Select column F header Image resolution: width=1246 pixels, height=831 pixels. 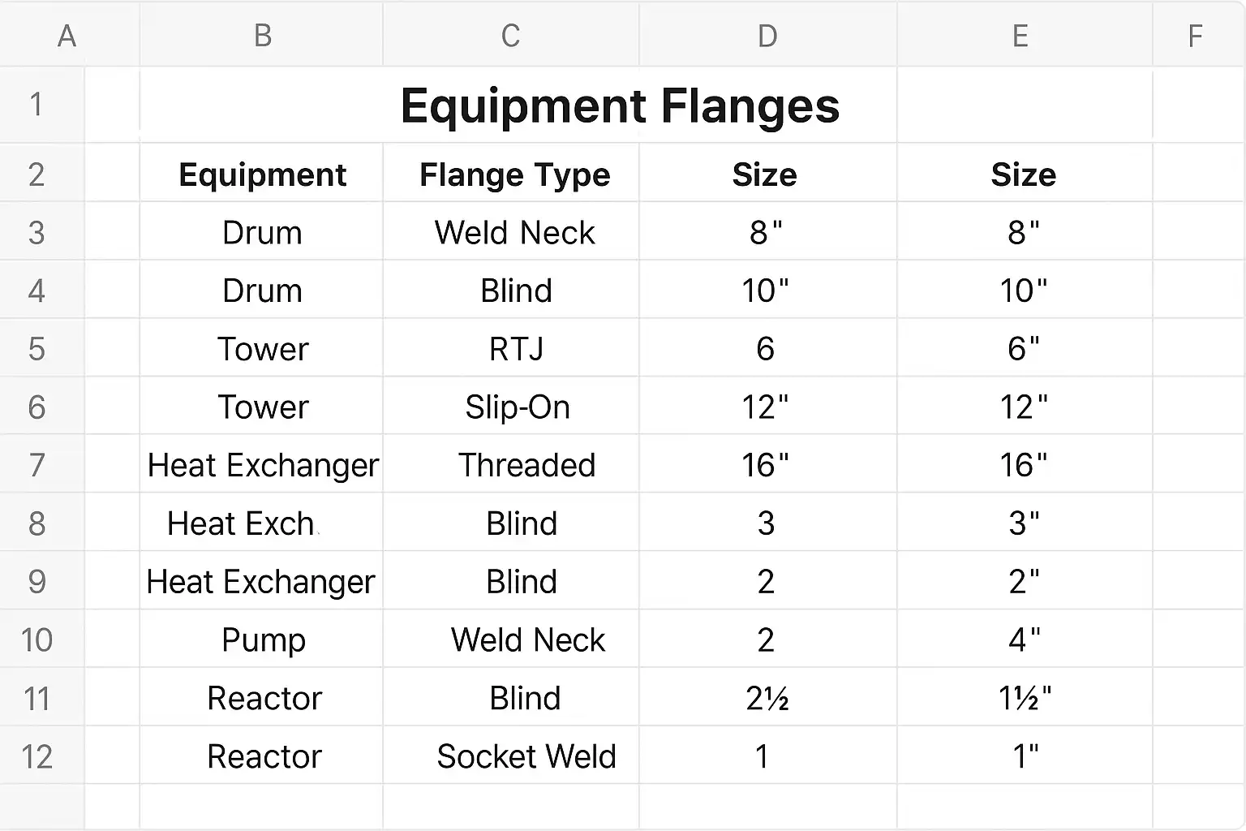pyautogui.click(x=1199, y=35)
